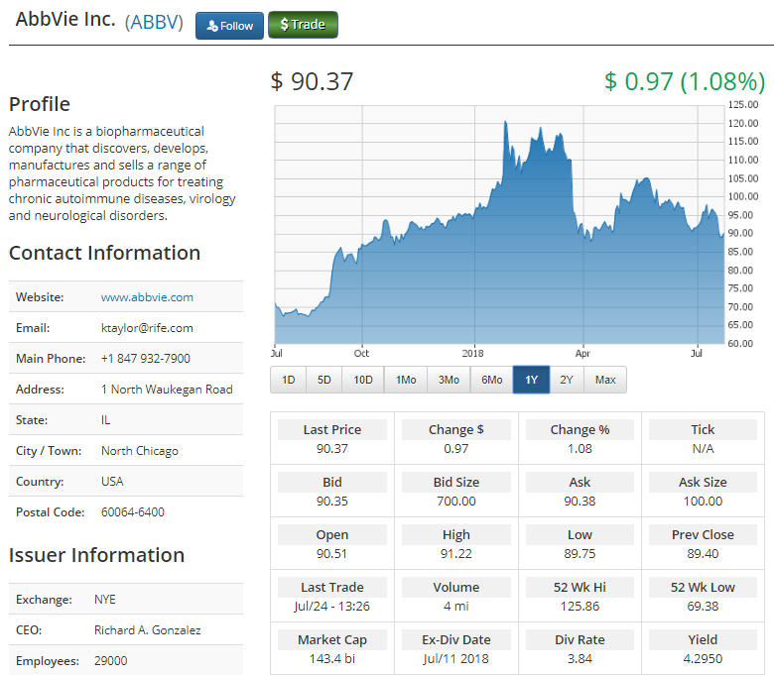Viewport: 774px width, 675px height.
Task: Click the postal code 60064-6400
Action: click(x=133, y=512)
